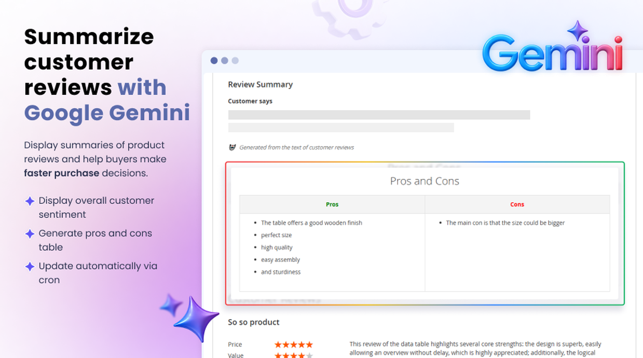Open the So so product review title

254,322
